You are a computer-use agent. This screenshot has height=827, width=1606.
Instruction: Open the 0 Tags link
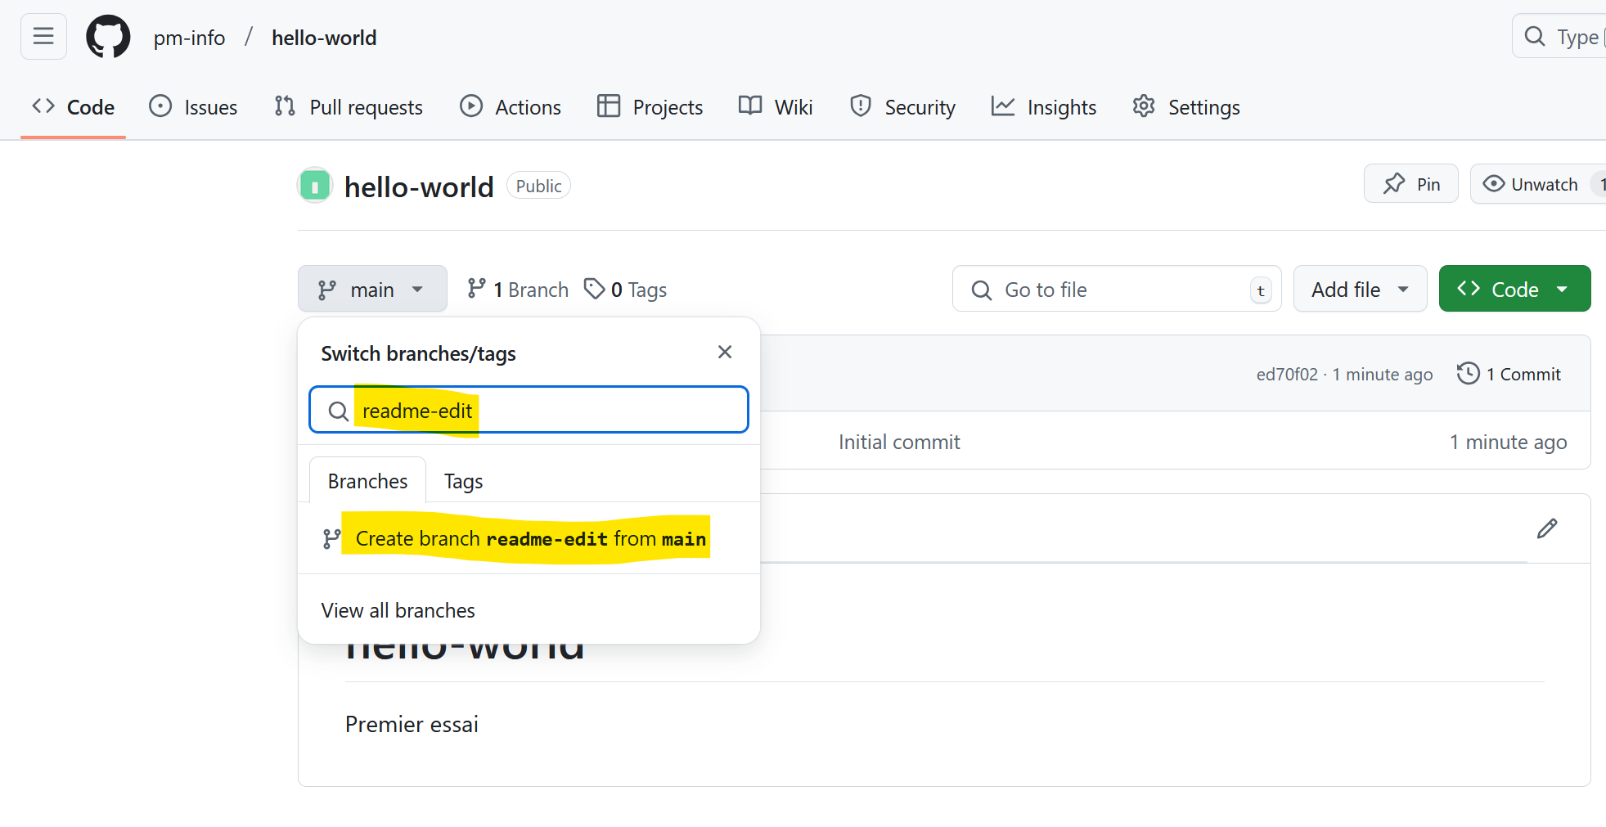click(626, 290)
